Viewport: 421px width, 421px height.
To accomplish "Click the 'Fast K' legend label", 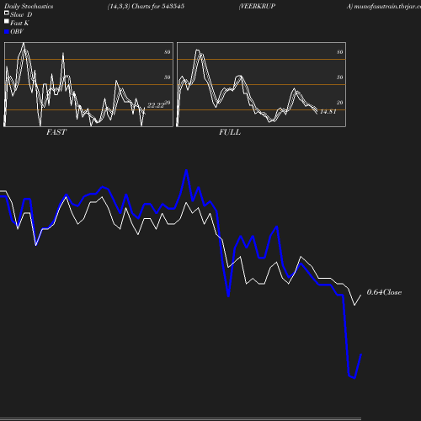I will coord(19,23).
